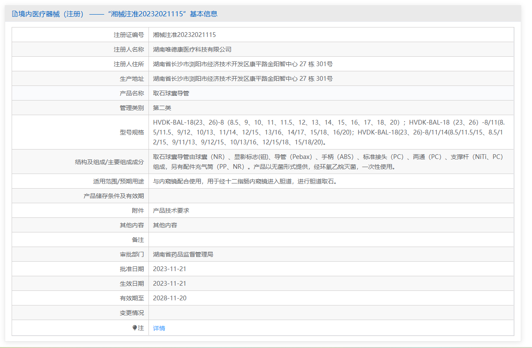Click the 适用范围 intended use description
The width and height of the screenshot is (532, 348).
point(245,181)
